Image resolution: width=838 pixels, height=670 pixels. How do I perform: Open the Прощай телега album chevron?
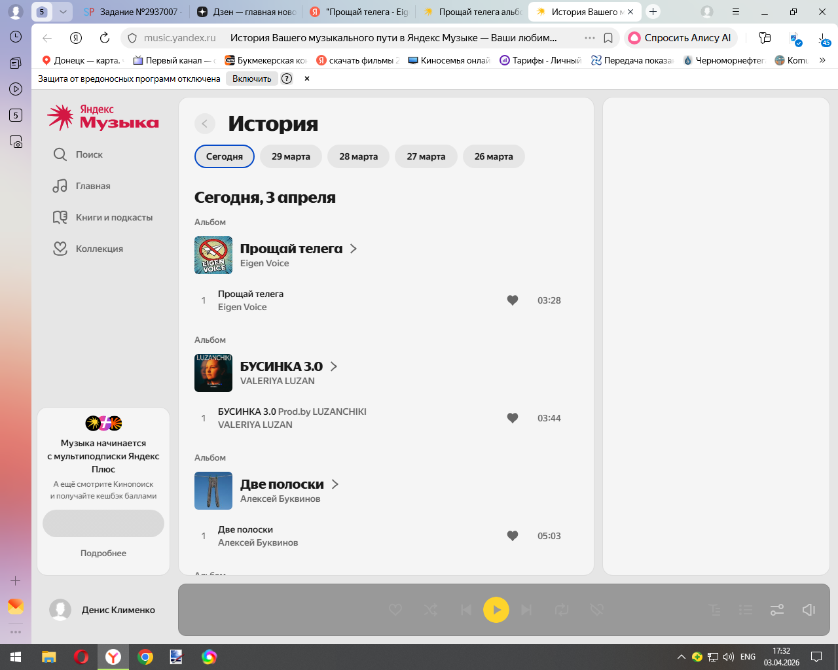tap(354, 249)
